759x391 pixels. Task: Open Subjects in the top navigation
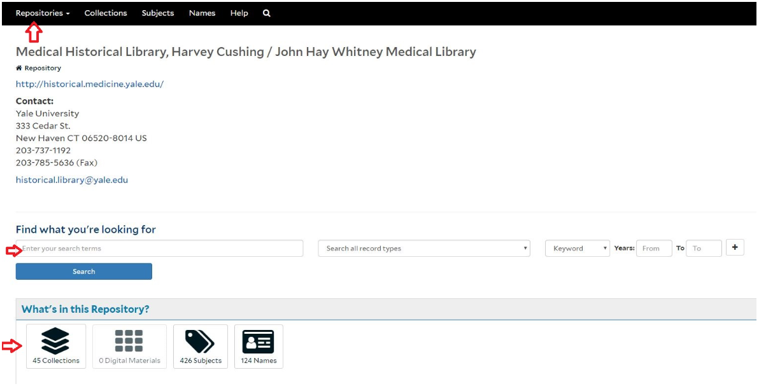point(158,13)
